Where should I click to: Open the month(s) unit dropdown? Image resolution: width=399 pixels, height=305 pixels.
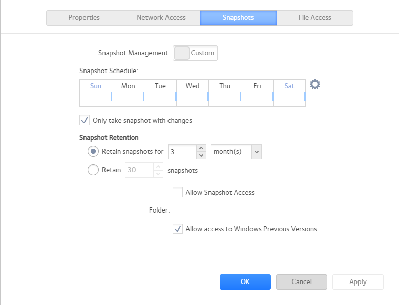[236, 152]
